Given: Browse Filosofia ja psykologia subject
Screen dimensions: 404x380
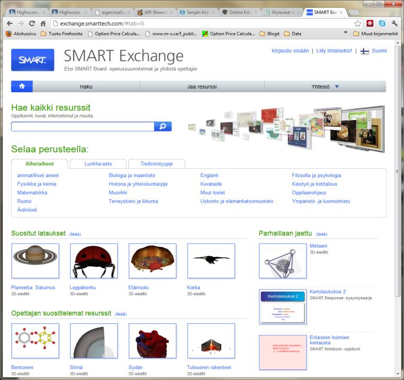Looking at the screenshot, I should tap(316, 175).
